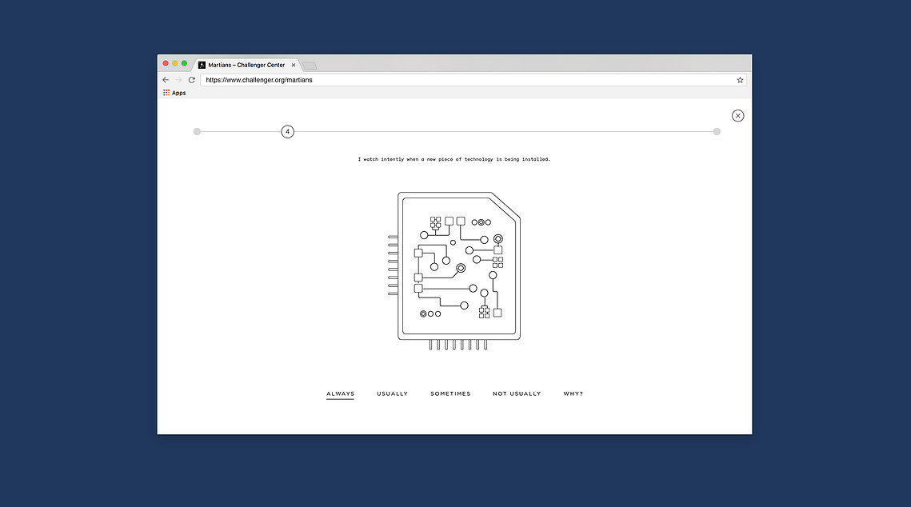Click the progress bar end dot

[x=717, y=132]
